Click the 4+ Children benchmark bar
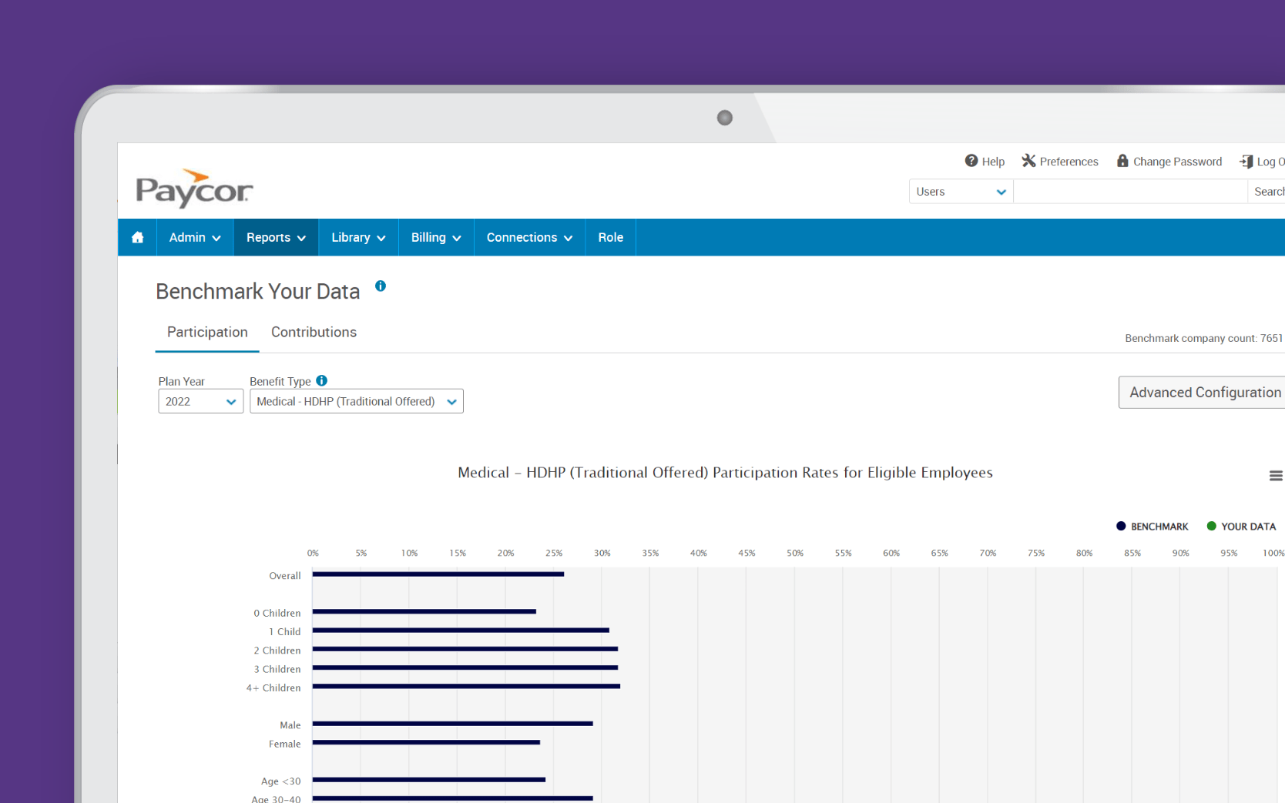The image size is (1285, 803). coord(466,686)
